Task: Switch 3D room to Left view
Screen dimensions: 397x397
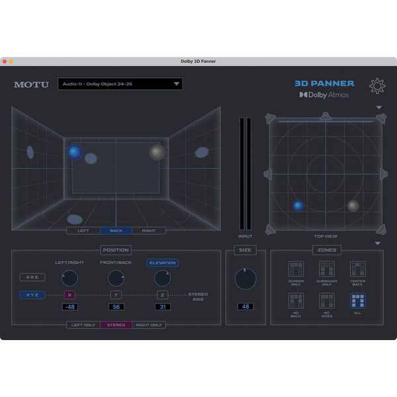Action: [x=83, y=231]
